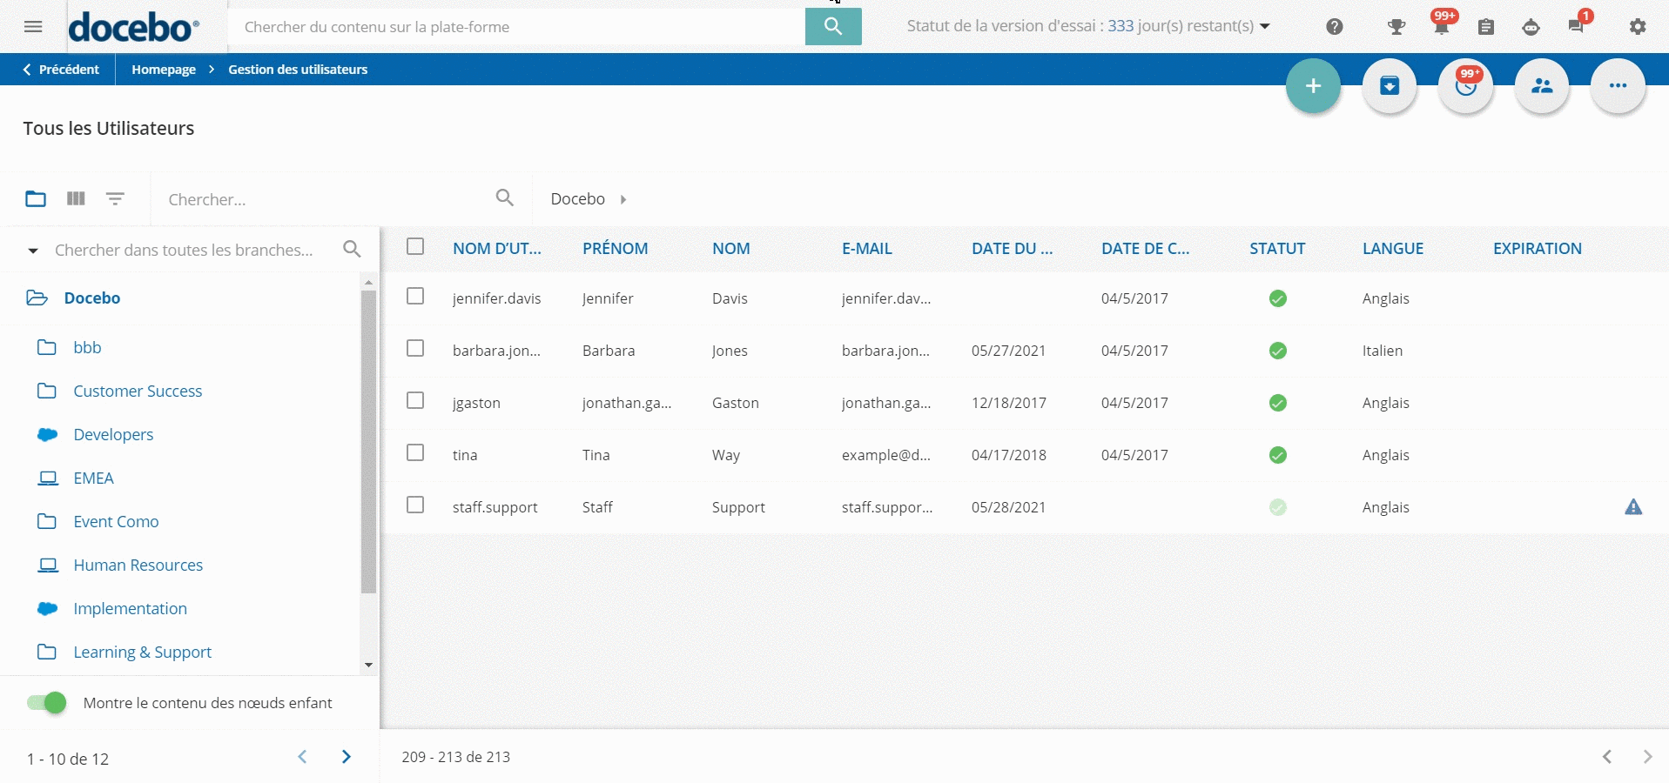The height and width of the screenshot is (783, 1669).
Task: Select the Developers branch
Action: pyautogui.click(x=113, y=435)
